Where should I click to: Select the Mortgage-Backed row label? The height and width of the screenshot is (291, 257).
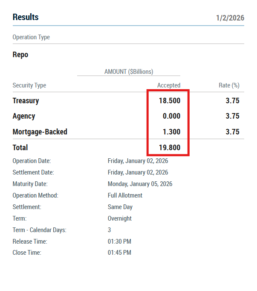40,132
